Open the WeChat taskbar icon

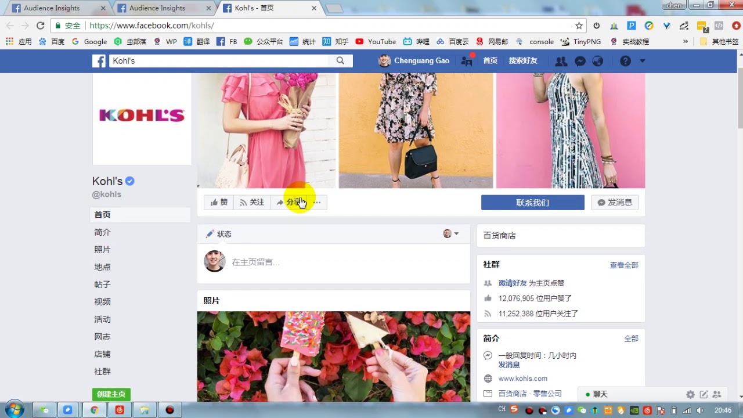[x=44, y=410]
